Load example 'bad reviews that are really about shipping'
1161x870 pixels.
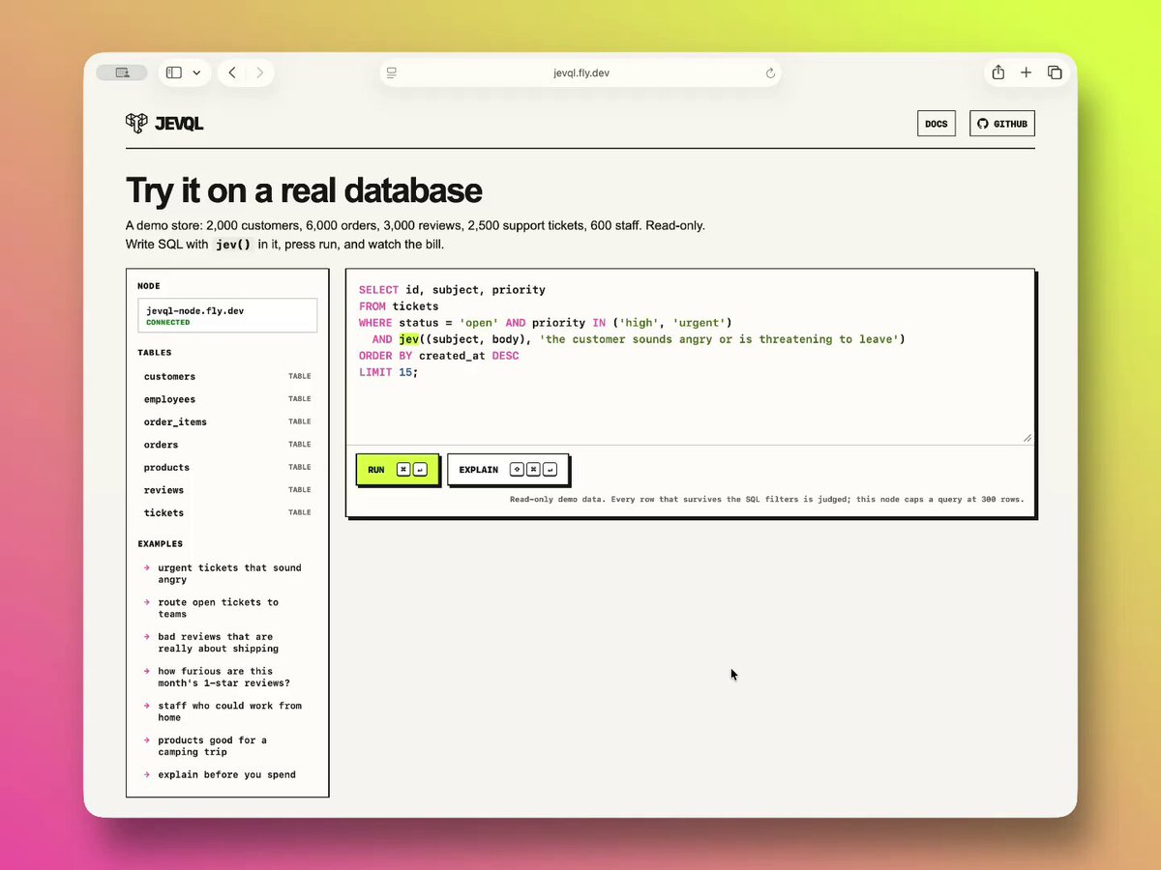(x=227, y=643)
